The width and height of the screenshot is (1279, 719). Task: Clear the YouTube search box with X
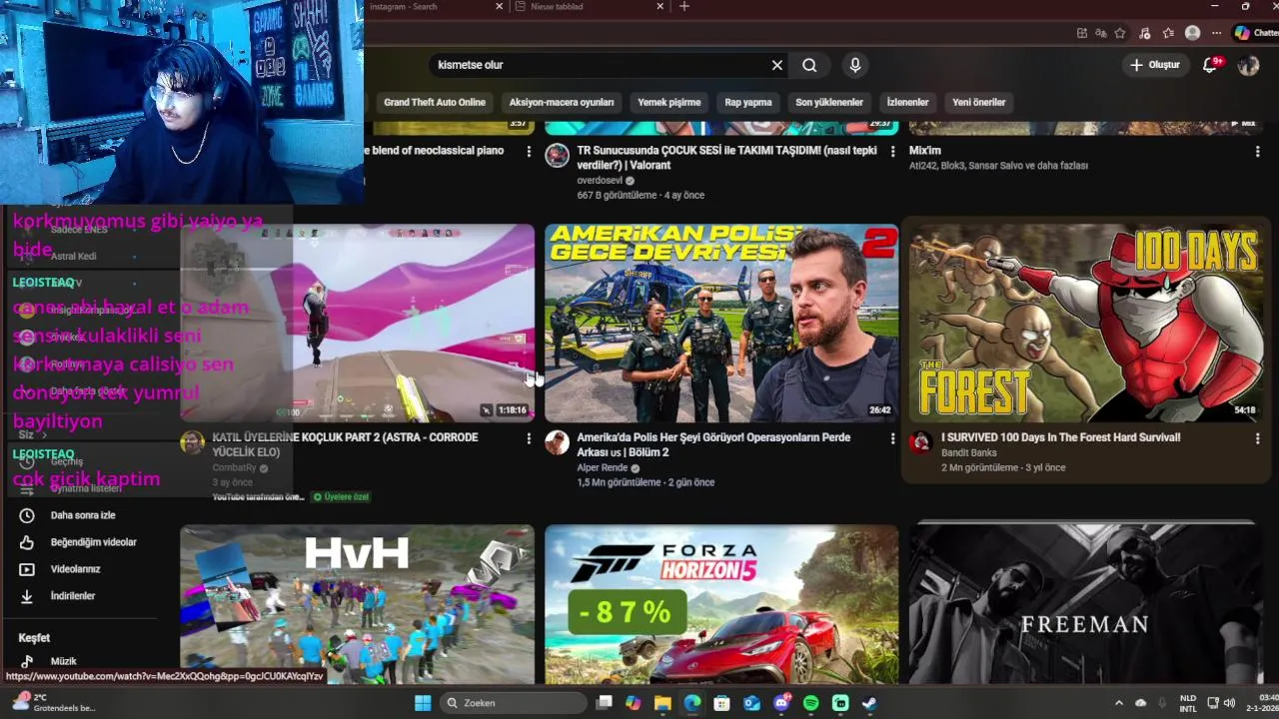[x=777, y=65]
